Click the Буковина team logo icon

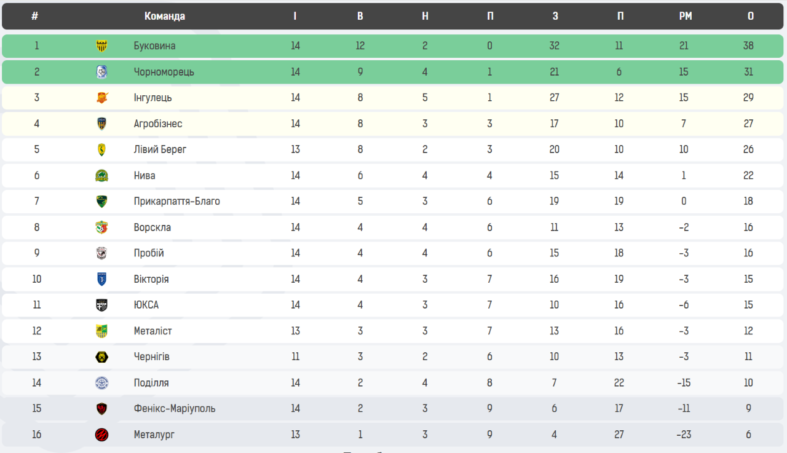pyautogui.click(x=102, y=46)
